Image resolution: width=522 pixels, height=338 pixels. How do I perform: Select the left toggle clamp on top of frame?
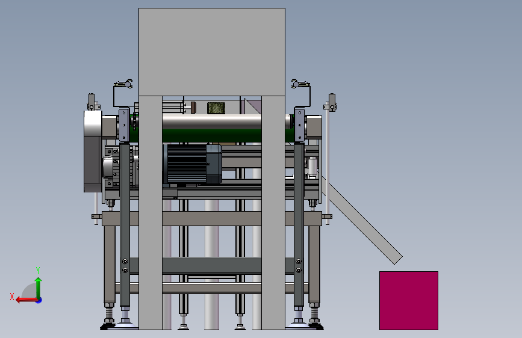[x=123, y=84]
